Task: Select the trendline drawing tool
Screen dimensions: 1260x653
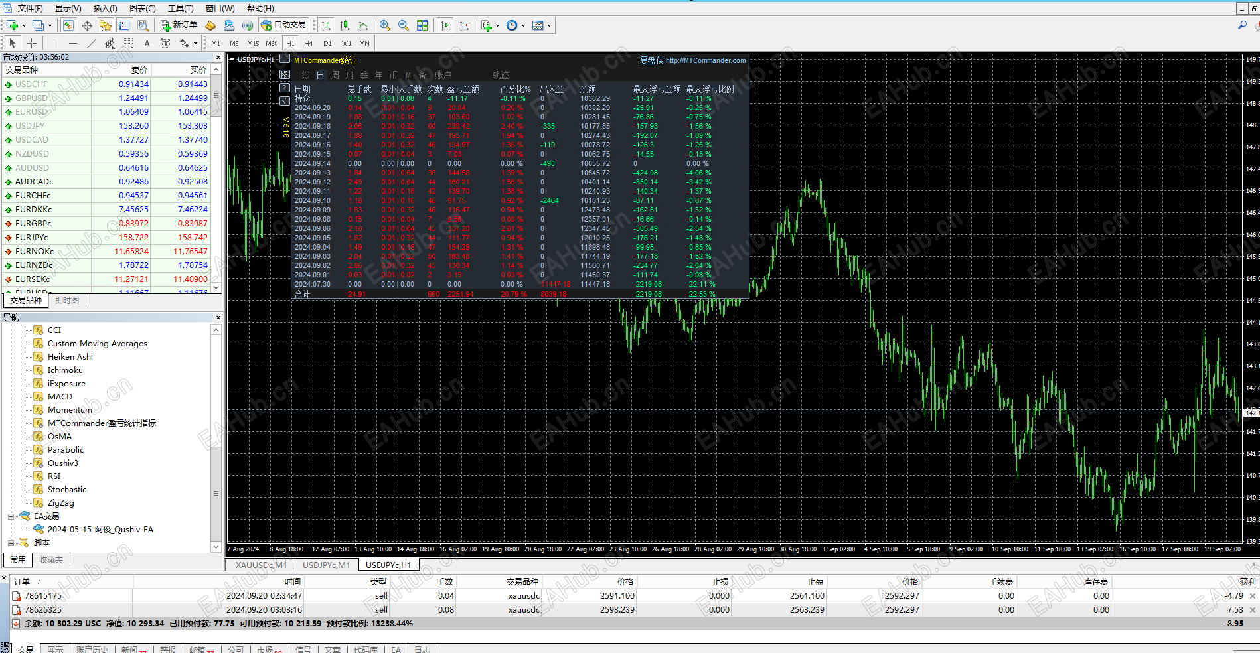Action: [x=92, y=43]
